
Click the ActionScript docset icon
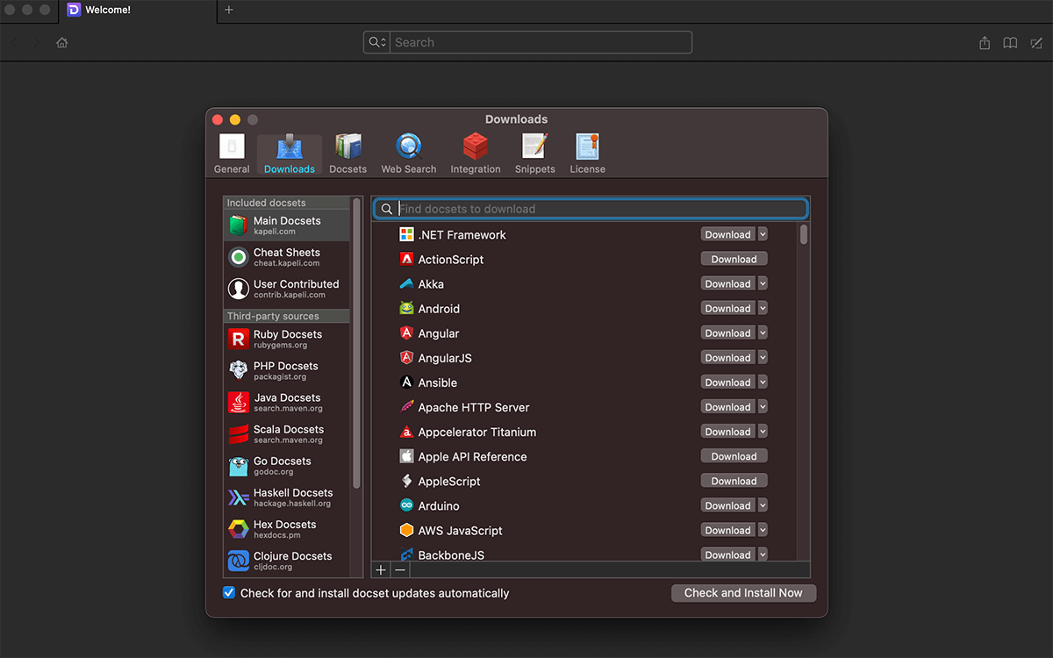pos(406,259)
